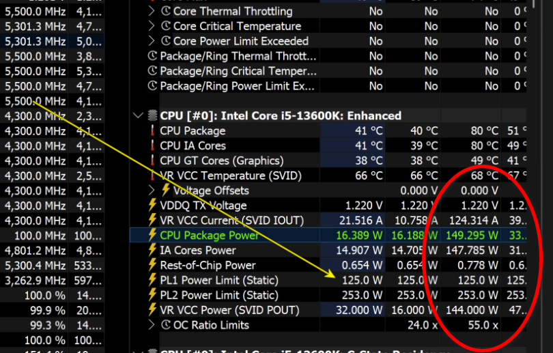Expand the Core Thermal Throttling row

pyautogui.click(x=152, y=12)
